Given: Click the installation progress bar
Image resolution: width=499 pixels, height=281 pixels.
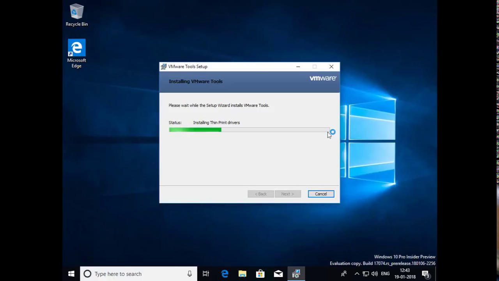Looking at the screenshot, I should (249, 130).
